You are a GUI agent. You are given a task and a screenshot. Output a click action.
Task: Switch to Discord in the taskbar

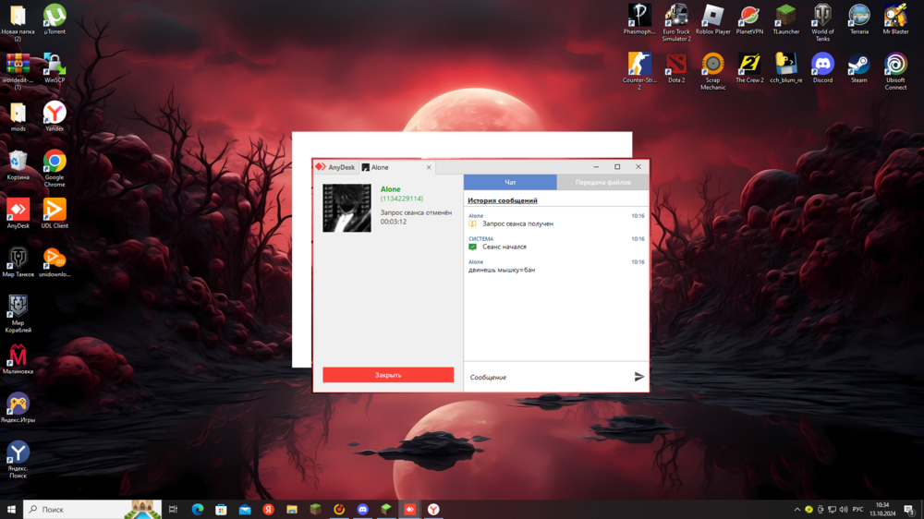[362, 509]
